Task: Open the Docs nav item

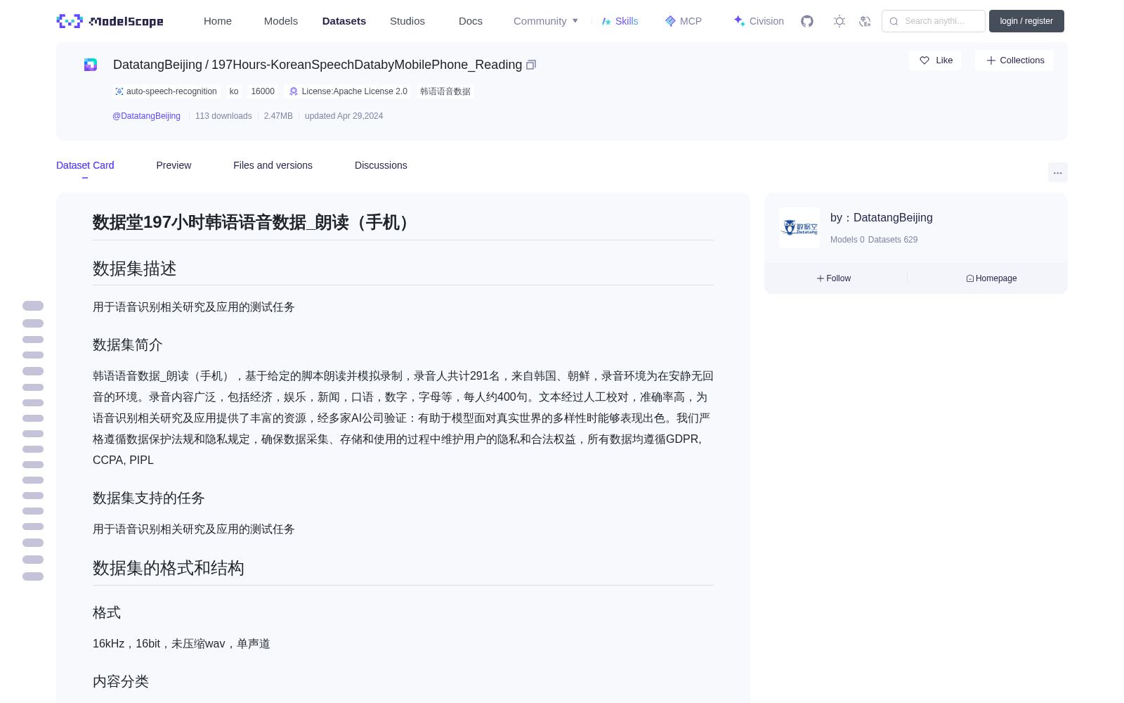Action: pos(471,21)
